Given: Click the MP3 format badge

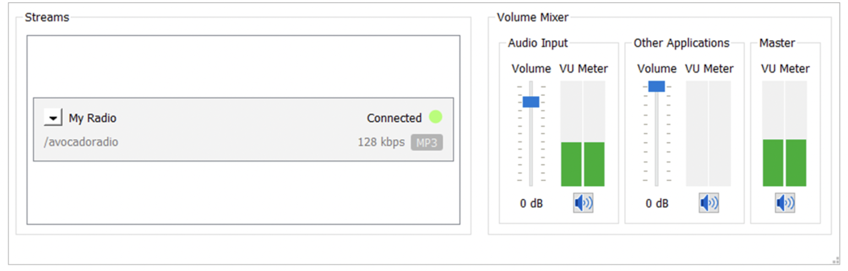Looking at the screenshot, I should pyautogui.click(x=427, y=143).
